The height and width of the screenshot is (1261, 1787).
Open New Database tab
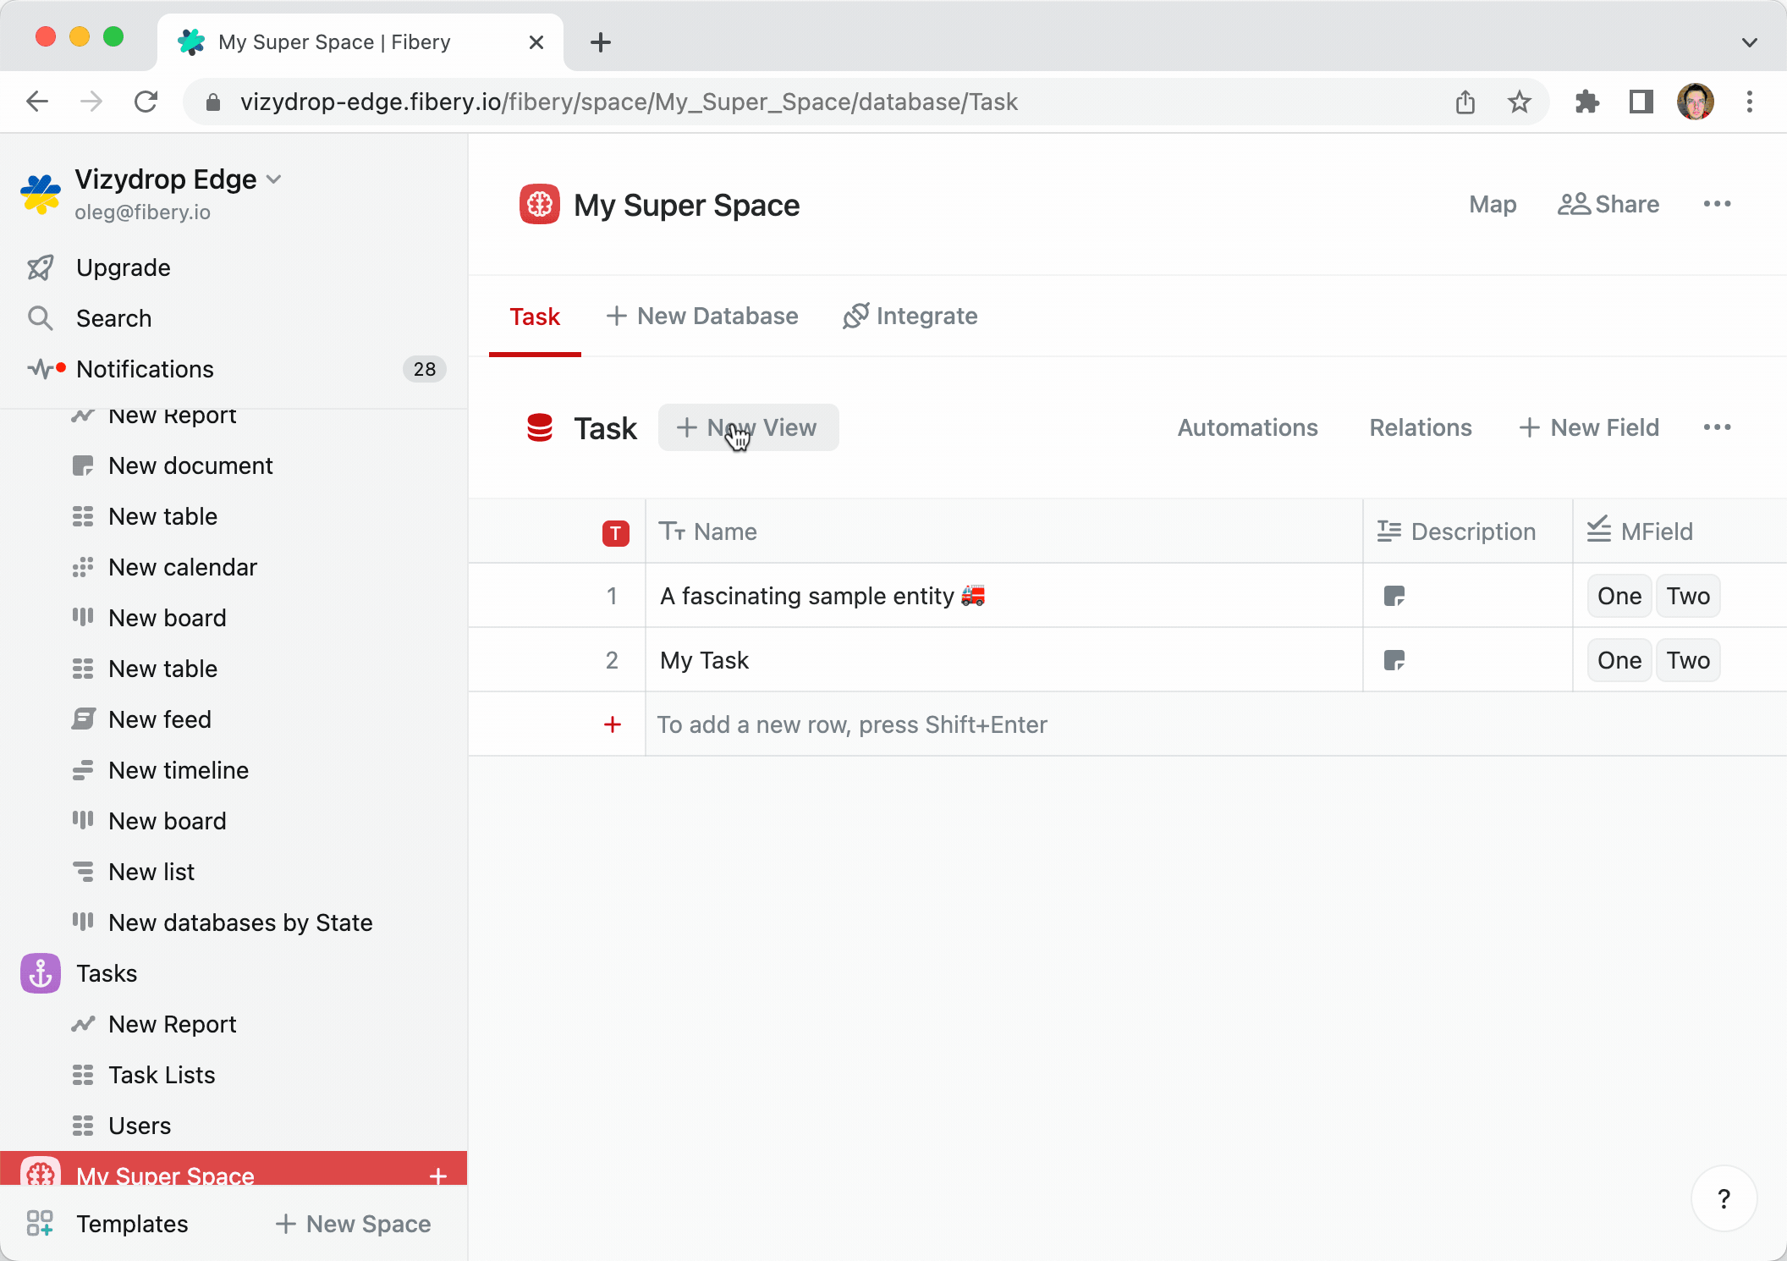(702, 317)
